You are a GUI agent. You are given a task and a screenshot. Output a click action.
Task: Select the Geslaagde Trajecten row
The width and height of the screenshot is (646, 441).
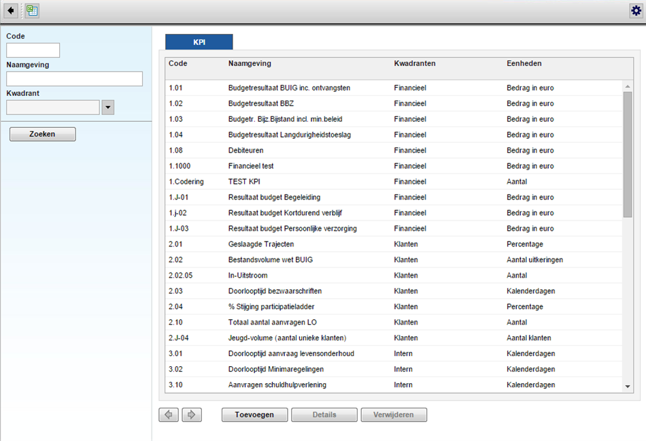point(261,244)
